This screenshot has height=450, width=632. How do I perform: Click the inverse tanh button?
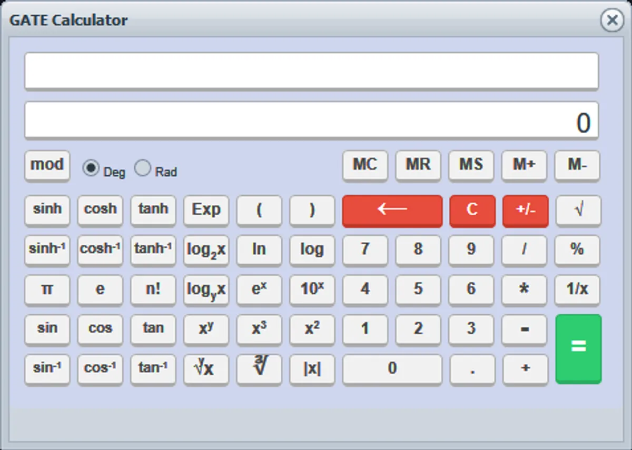coord(153,250)
